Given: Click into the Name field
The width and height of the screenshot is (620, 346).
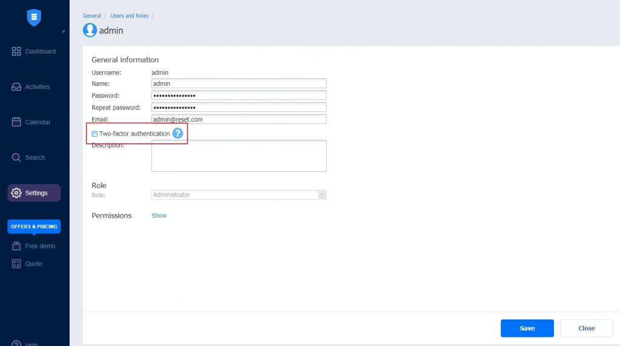Looking at the screenshot, I should (x=239, y=83).
